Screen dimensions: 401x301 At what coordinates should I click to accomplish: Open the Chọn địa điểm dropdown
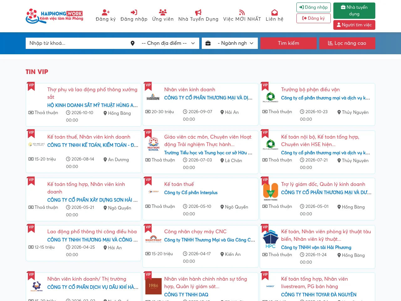[168, 43]
